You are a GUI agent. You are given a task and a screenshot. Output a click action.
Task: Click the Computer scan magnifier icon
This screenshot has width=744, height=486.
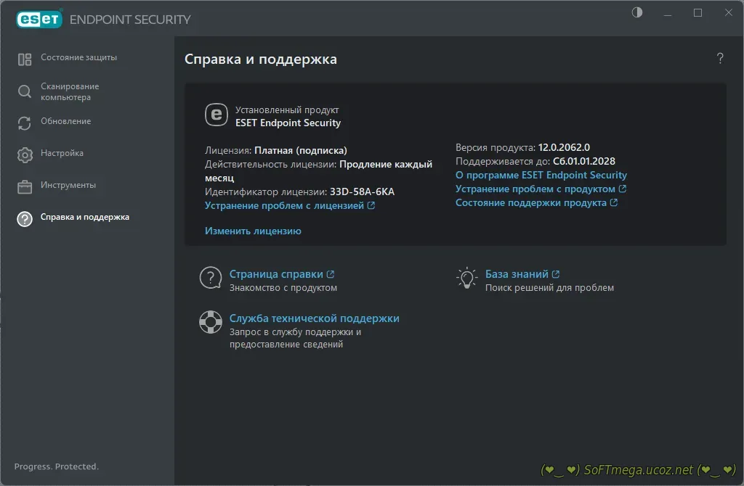pyautogui.click(x=25, y=91)
